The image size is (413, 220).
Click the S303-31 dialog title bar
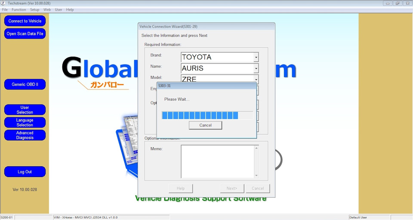pyautogui.click(x=206, y=86)
